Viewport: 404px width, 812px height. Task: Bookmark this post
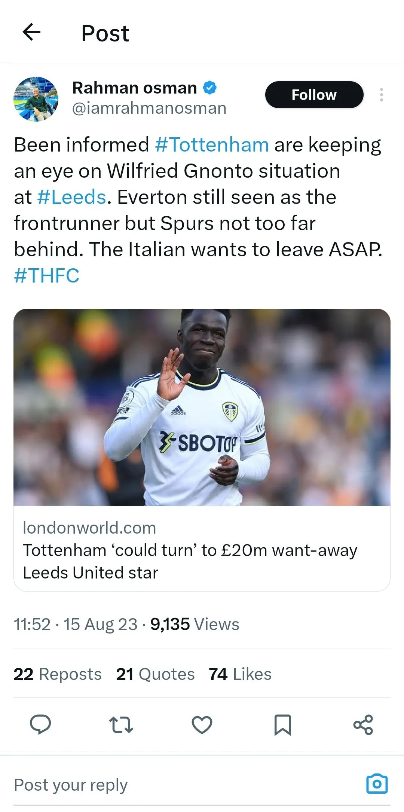click(282, 724)
